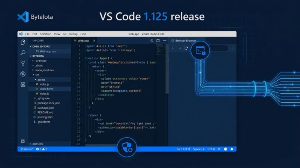
Task: Click the shield refresh circular icon
Action: [x=127, y=147]
